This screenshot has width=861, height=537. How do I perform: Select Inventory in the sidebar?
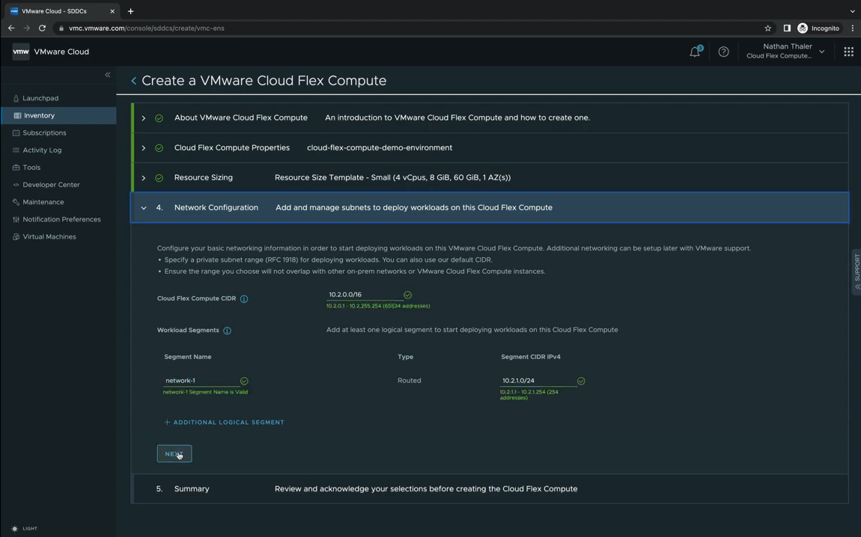[x=39, y=116]
